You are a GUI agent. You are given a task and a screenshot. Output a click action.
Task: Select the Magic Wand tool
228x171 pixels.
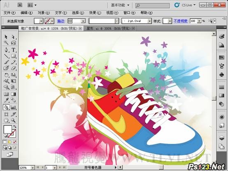pyautogui.click(x=6, y=43)
